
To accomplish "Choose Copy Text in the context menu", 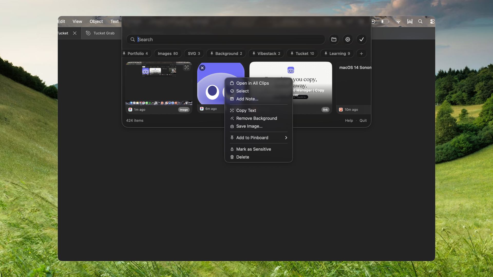I will click(259, 111).
